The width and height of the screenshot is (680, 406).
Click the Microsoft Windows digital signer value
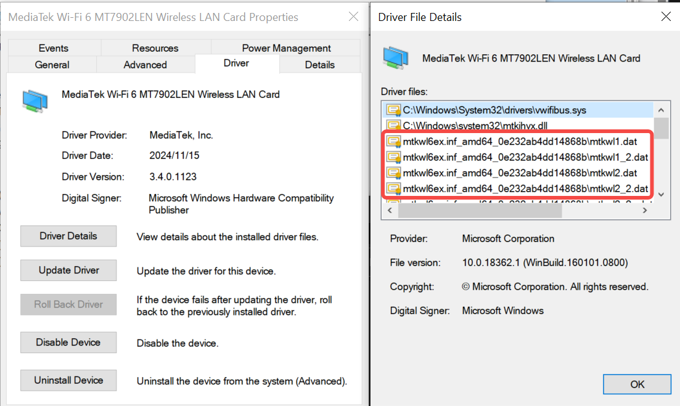[502, 311]
